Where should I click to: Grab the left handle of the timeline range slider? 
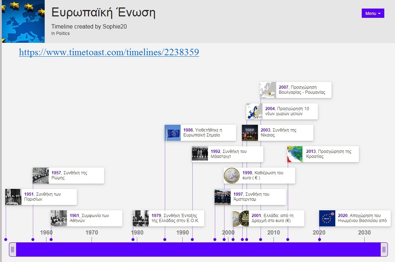point(13,250)
